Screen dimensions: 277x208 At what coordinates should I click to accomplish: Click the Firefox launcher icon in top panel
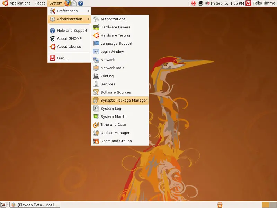point(67,3)
